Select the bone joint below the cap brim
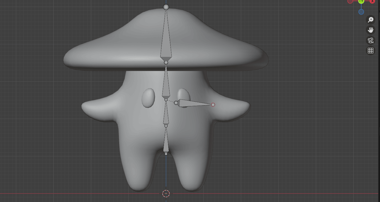This screenshot has width=380, height=202. pos(166,63)
